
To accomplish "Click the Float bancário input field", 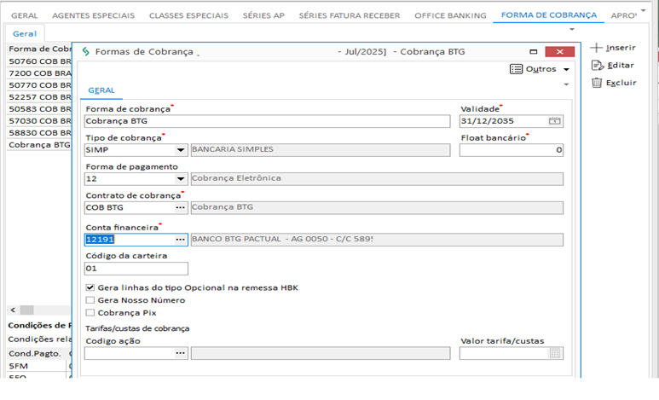I will 511,150.
